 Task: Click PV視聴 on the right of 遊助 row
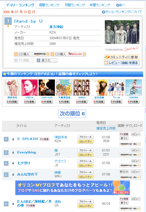coord(124,199)
